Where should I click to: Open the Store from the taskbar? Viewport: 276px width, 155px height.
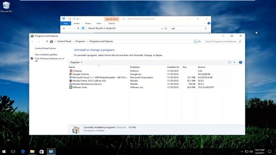[x=41, y=152]
